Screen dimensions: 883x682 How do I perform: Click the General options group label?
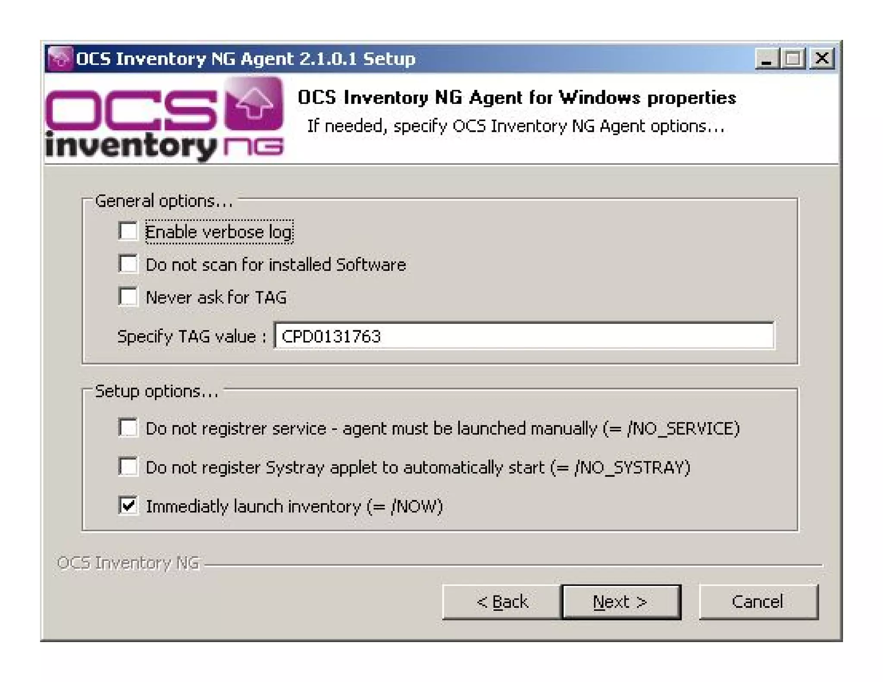pos(164,201)
